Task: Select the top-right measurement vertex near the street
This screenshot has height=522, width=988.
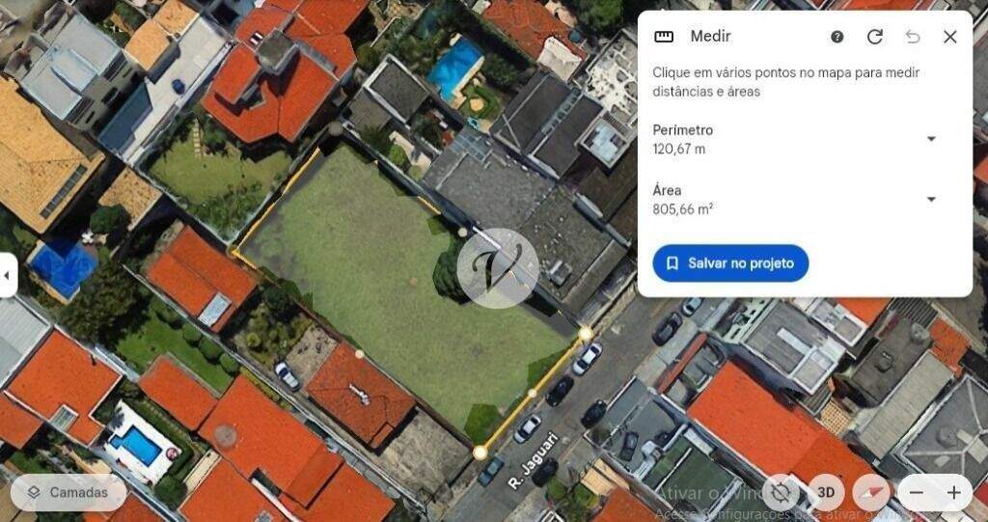Action: 586,334
